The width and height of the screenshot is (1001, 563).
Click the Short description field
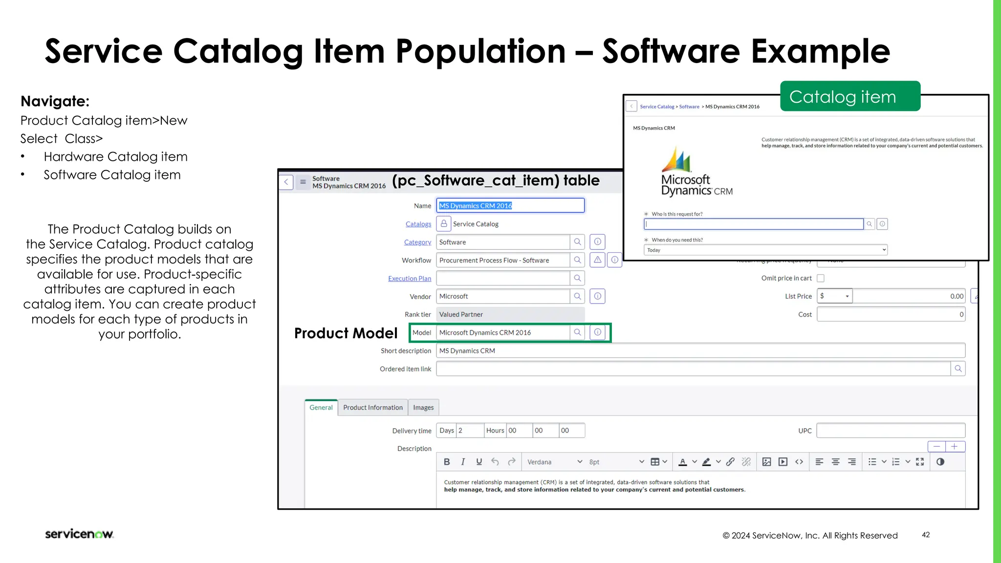click(701, 350)
